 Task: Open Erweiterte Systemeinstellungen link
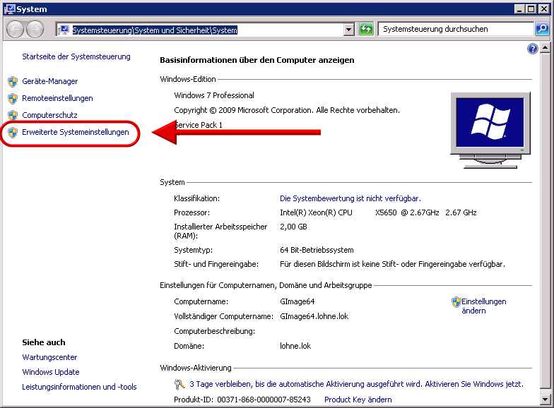76,132
